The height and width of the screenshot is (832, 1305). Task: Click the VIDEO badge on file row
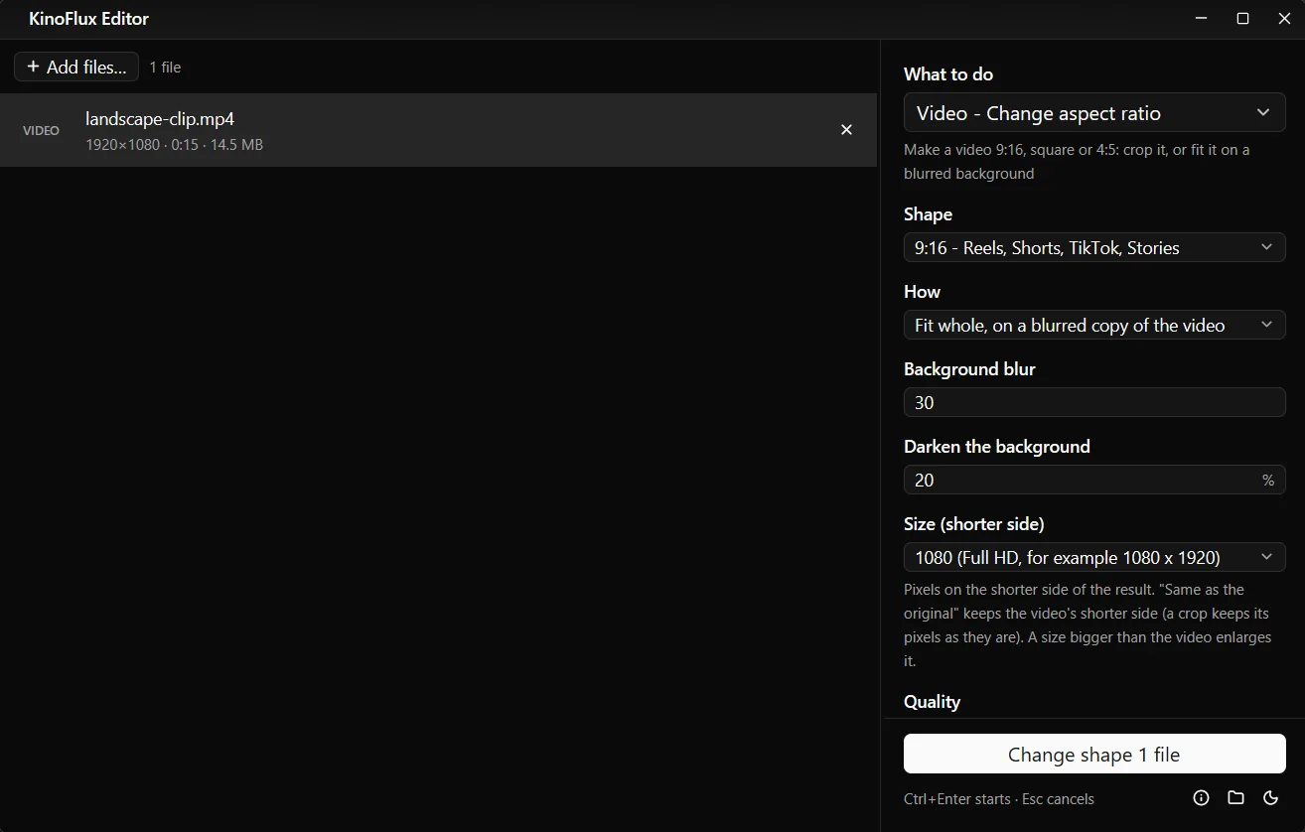(x=41, y=130)
